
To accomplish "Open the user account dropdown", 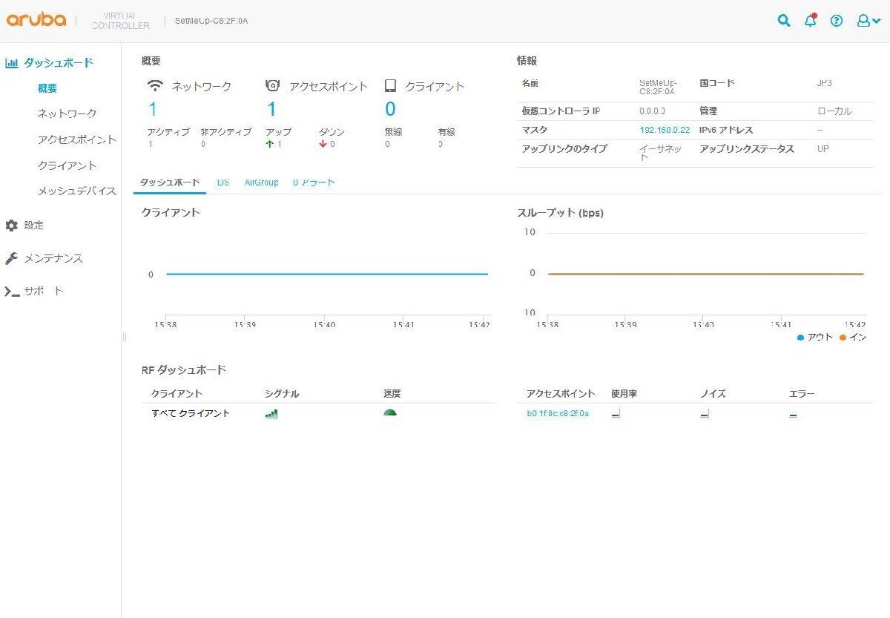I will click(x=868, y=21).
